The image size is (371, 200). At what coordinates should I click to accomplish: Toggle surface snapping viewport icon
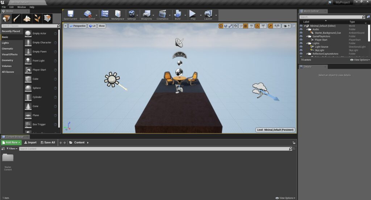241,26
